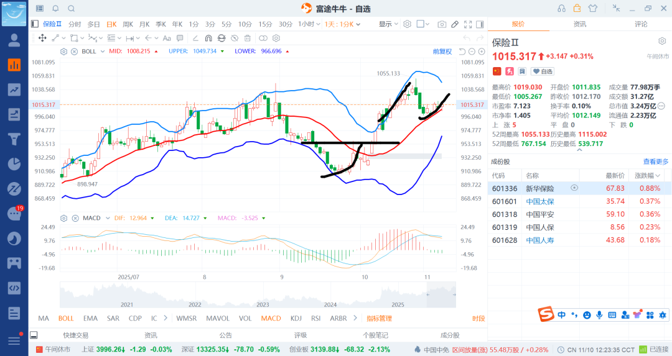Toggle the KDJ sub-indicator
The height and width of the screenshot is (356, 672).
point(296,318)
